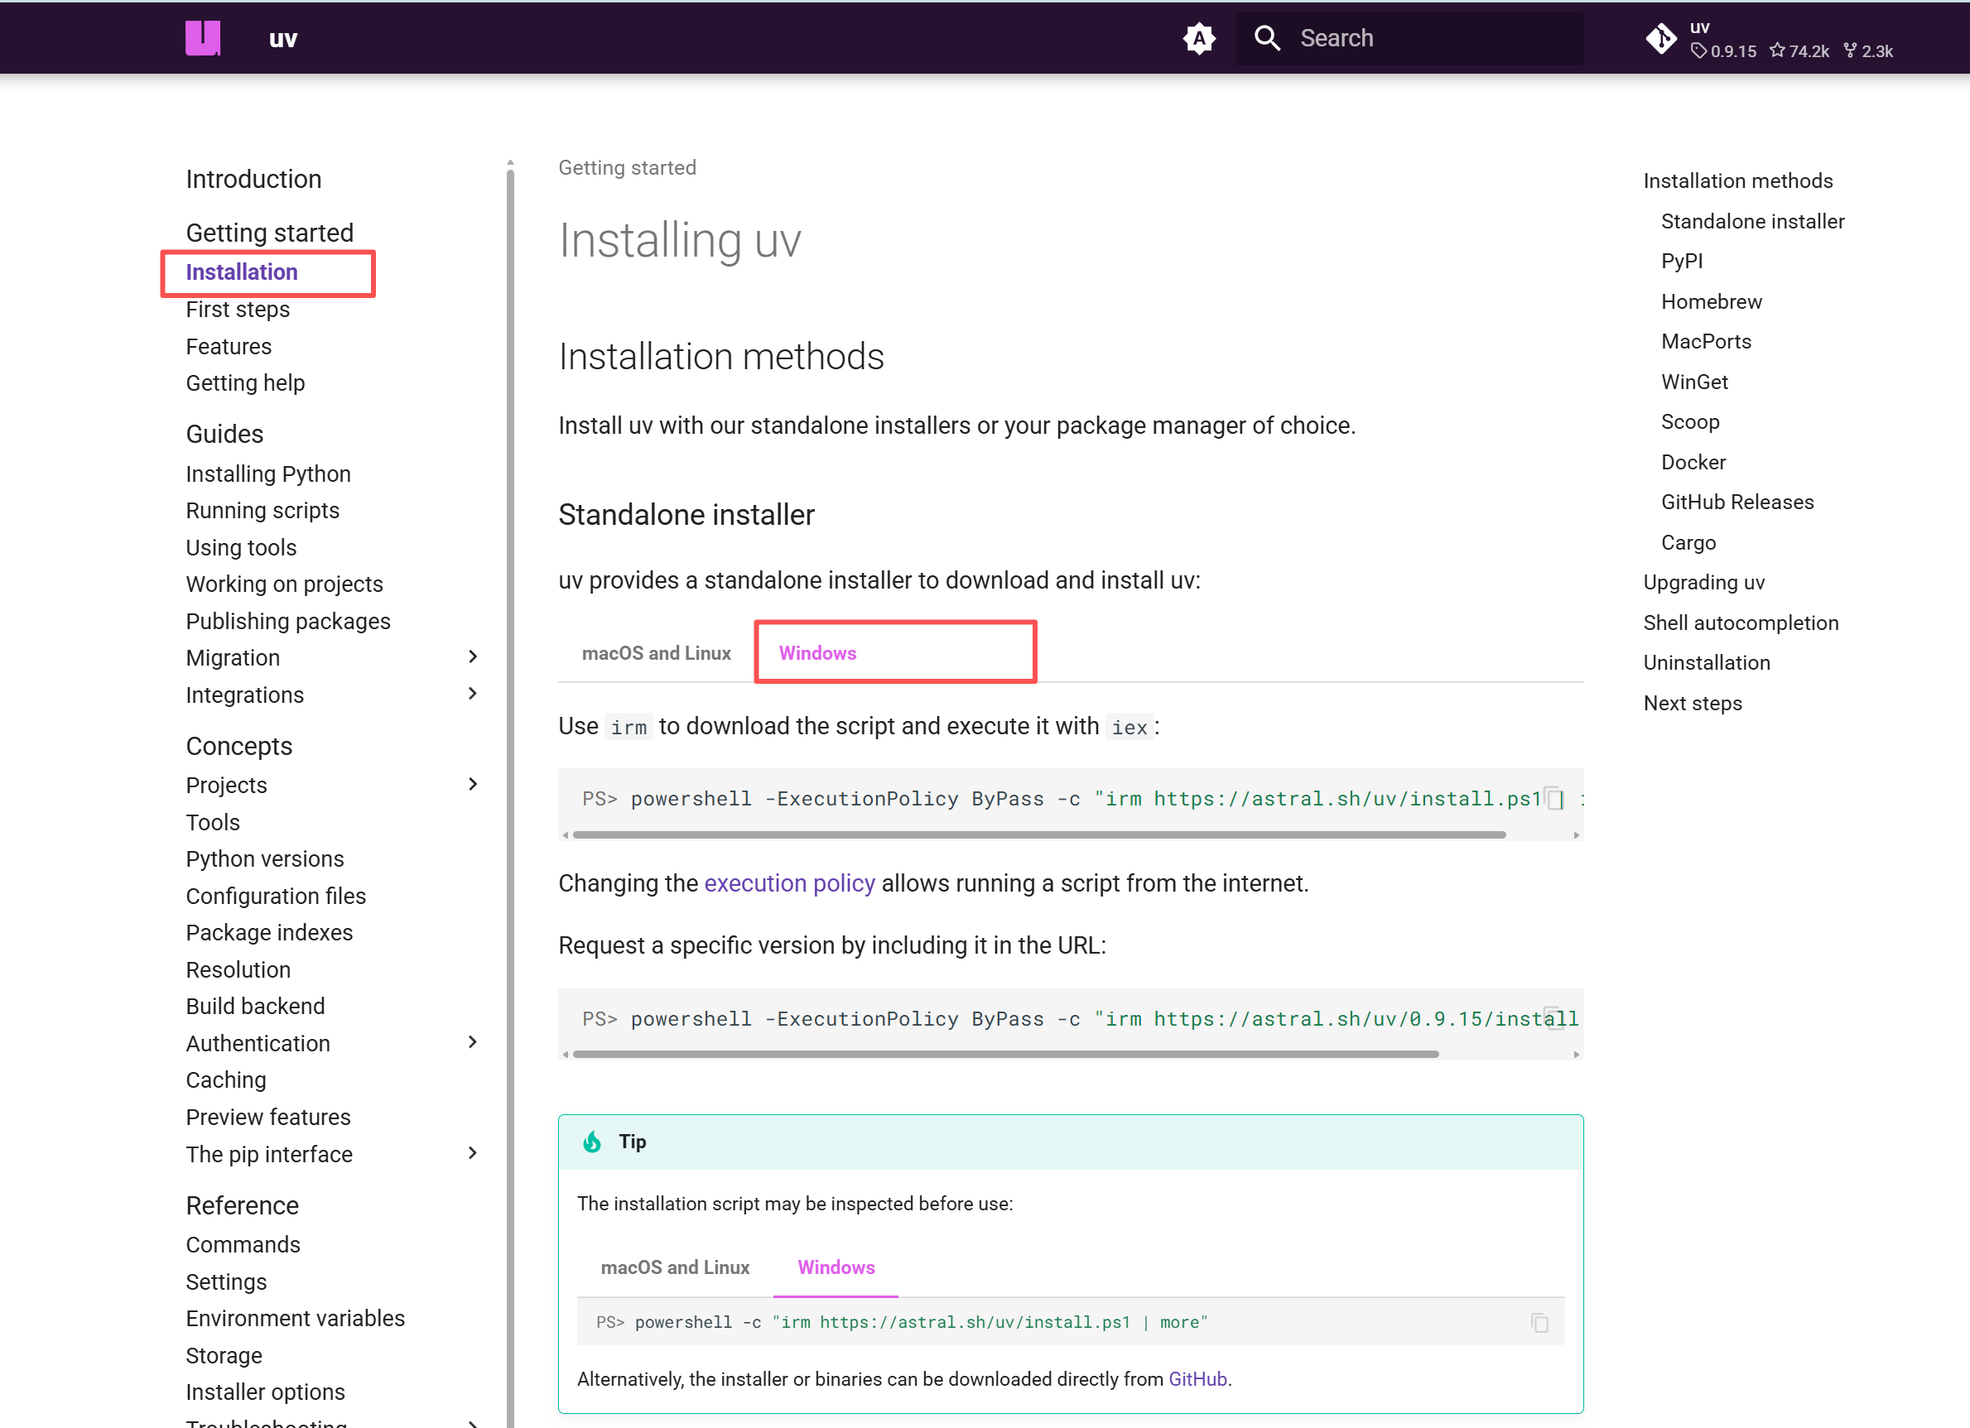Viewport: 1970px width, 1428px height.
Task: Expand the Integrations sidebar section
Action: coord(473,694)
